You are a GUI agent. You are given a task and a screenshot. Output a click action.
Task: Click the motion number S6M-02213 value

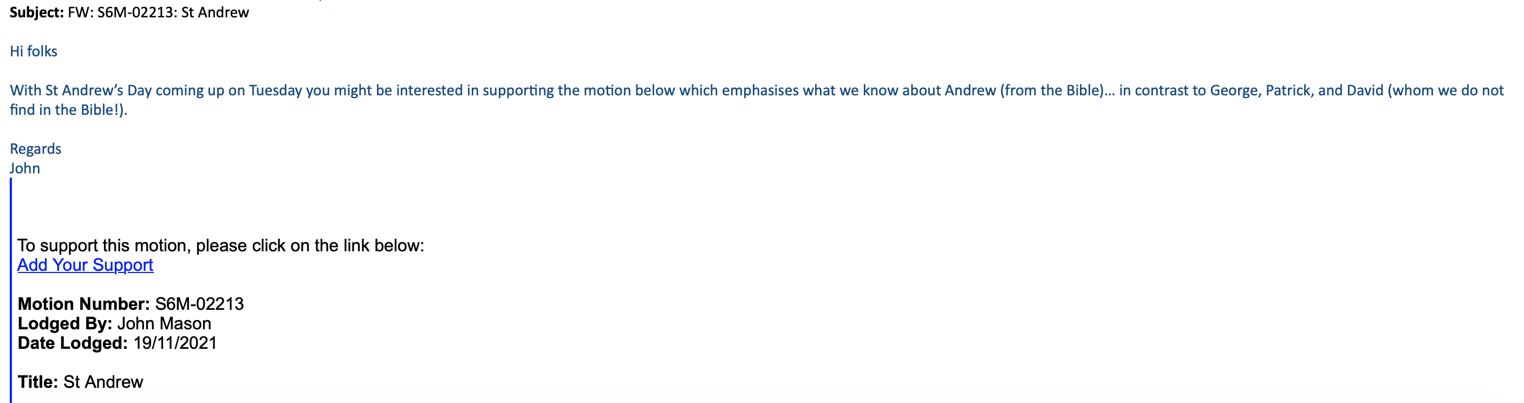pos(199,304)
